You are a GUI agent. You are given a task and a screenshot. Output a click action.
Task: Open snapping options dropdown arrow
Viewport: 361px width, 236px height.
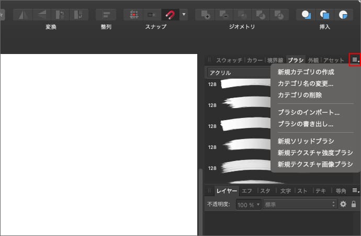point(184,15)
